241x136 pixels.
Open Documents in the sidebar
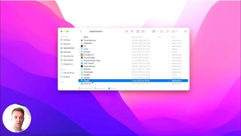tap(67, 56)
